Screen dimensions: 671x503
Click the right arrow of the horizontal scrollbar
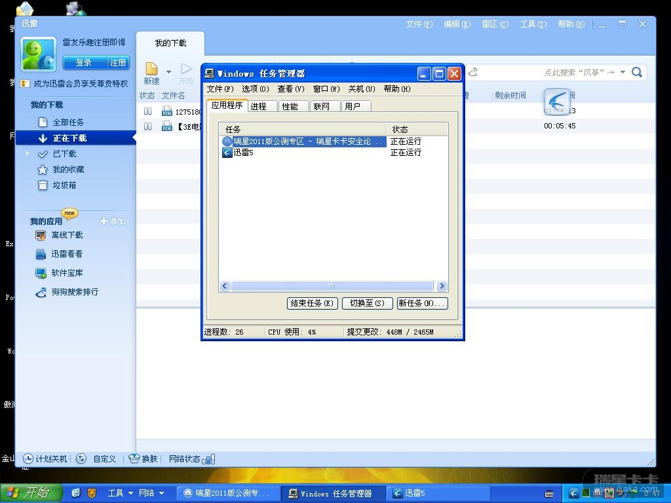tap(442, 286)
